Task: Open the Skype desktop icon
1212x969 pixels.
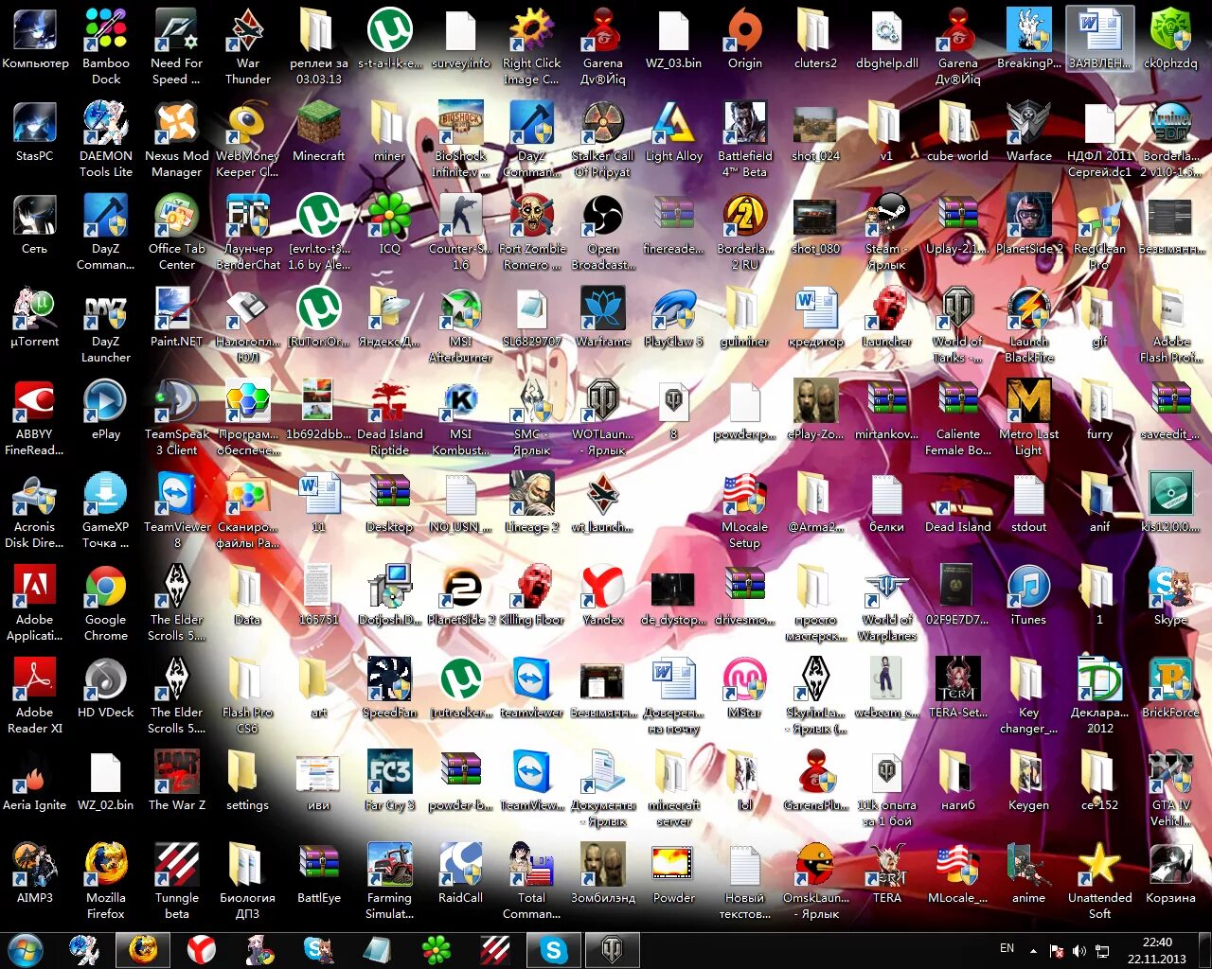Action: 1171,595
